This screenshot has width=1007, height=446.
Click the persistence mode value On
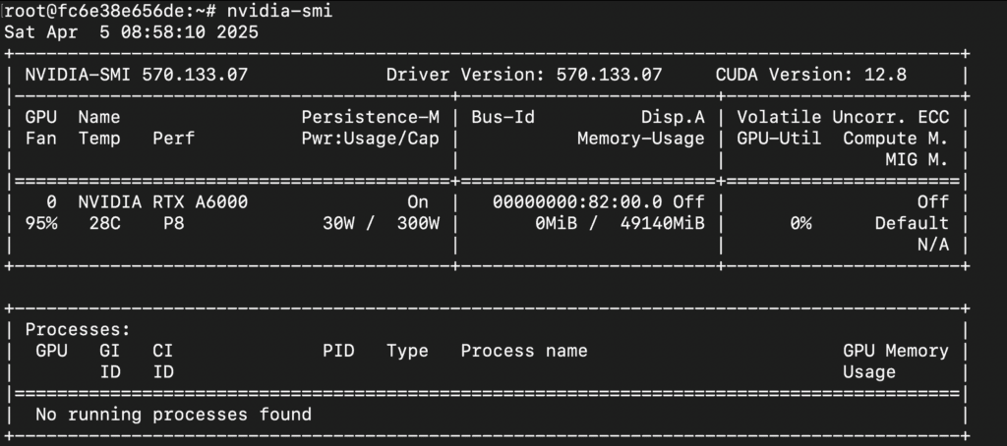pyautogui.click(x=418, y=202)
